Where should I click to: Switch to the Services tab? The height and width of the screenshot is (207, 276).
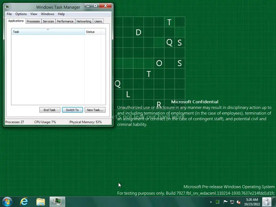49,21
